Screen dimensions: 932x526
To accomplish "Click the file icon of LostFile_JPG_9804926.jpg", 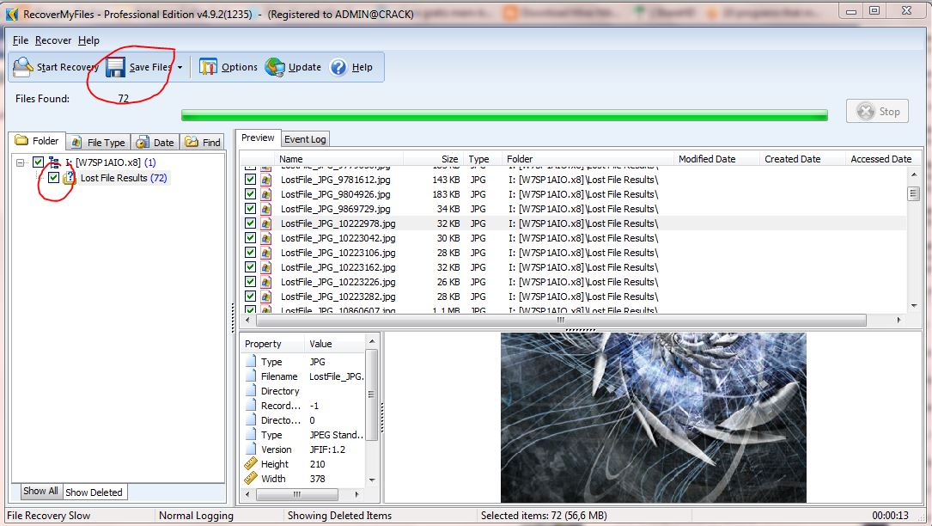I will click(265, 194).
